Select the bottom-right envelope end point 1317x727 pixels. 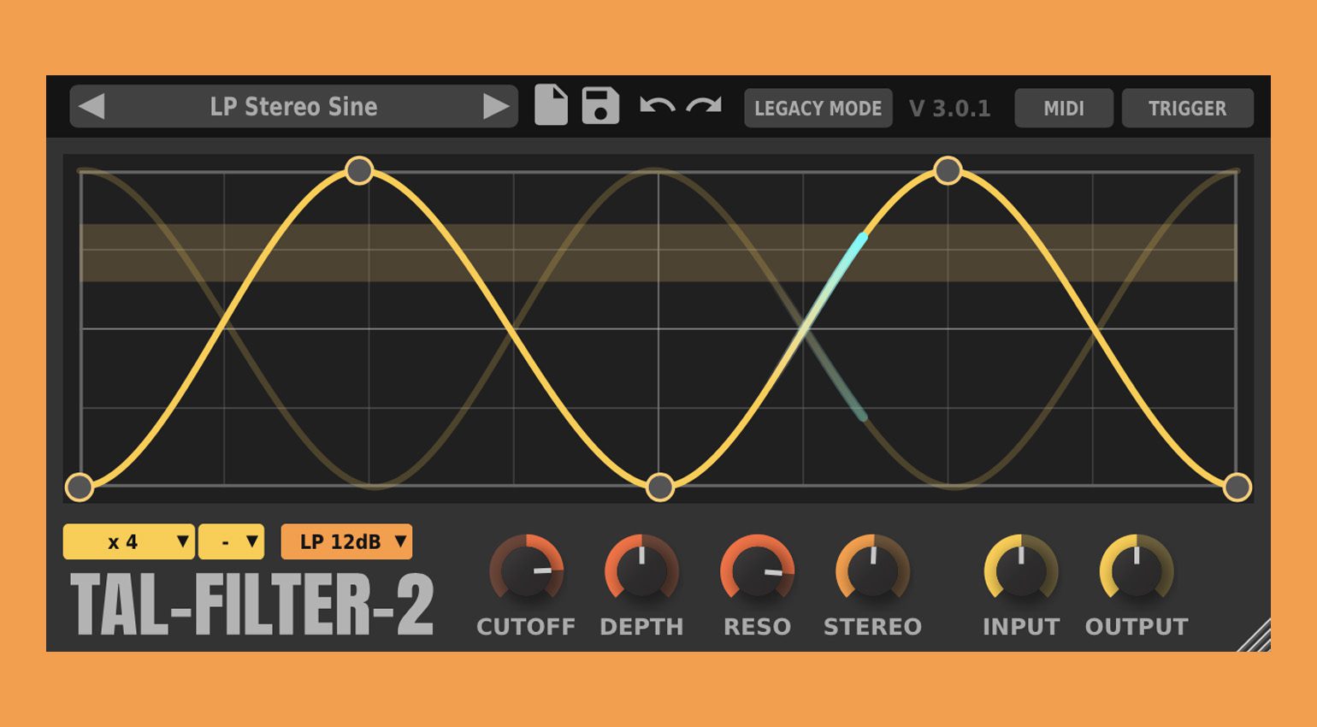click(x=1237, y=488)
